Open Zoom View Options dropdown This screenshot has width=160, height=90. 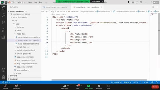click(x=97, y=1)
